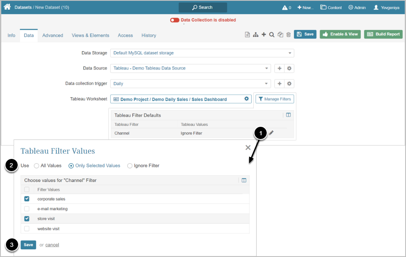406x257 pixels.
Task: Select the All Values radio button
Action: coord(37,166)
